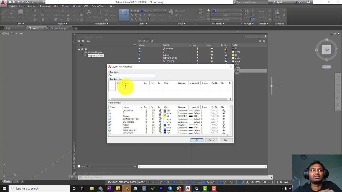Toggle On bulb of Hidden in filter preview
Screen dimensions: 342x192
[x=146, y=125]
